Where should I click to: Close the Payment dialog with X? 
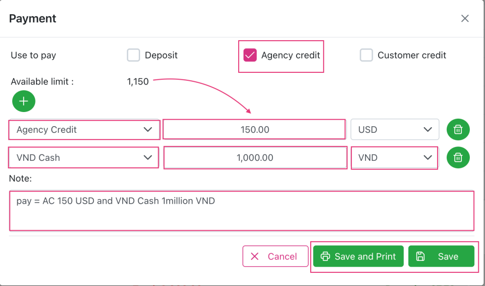click(x=465, y=18)
